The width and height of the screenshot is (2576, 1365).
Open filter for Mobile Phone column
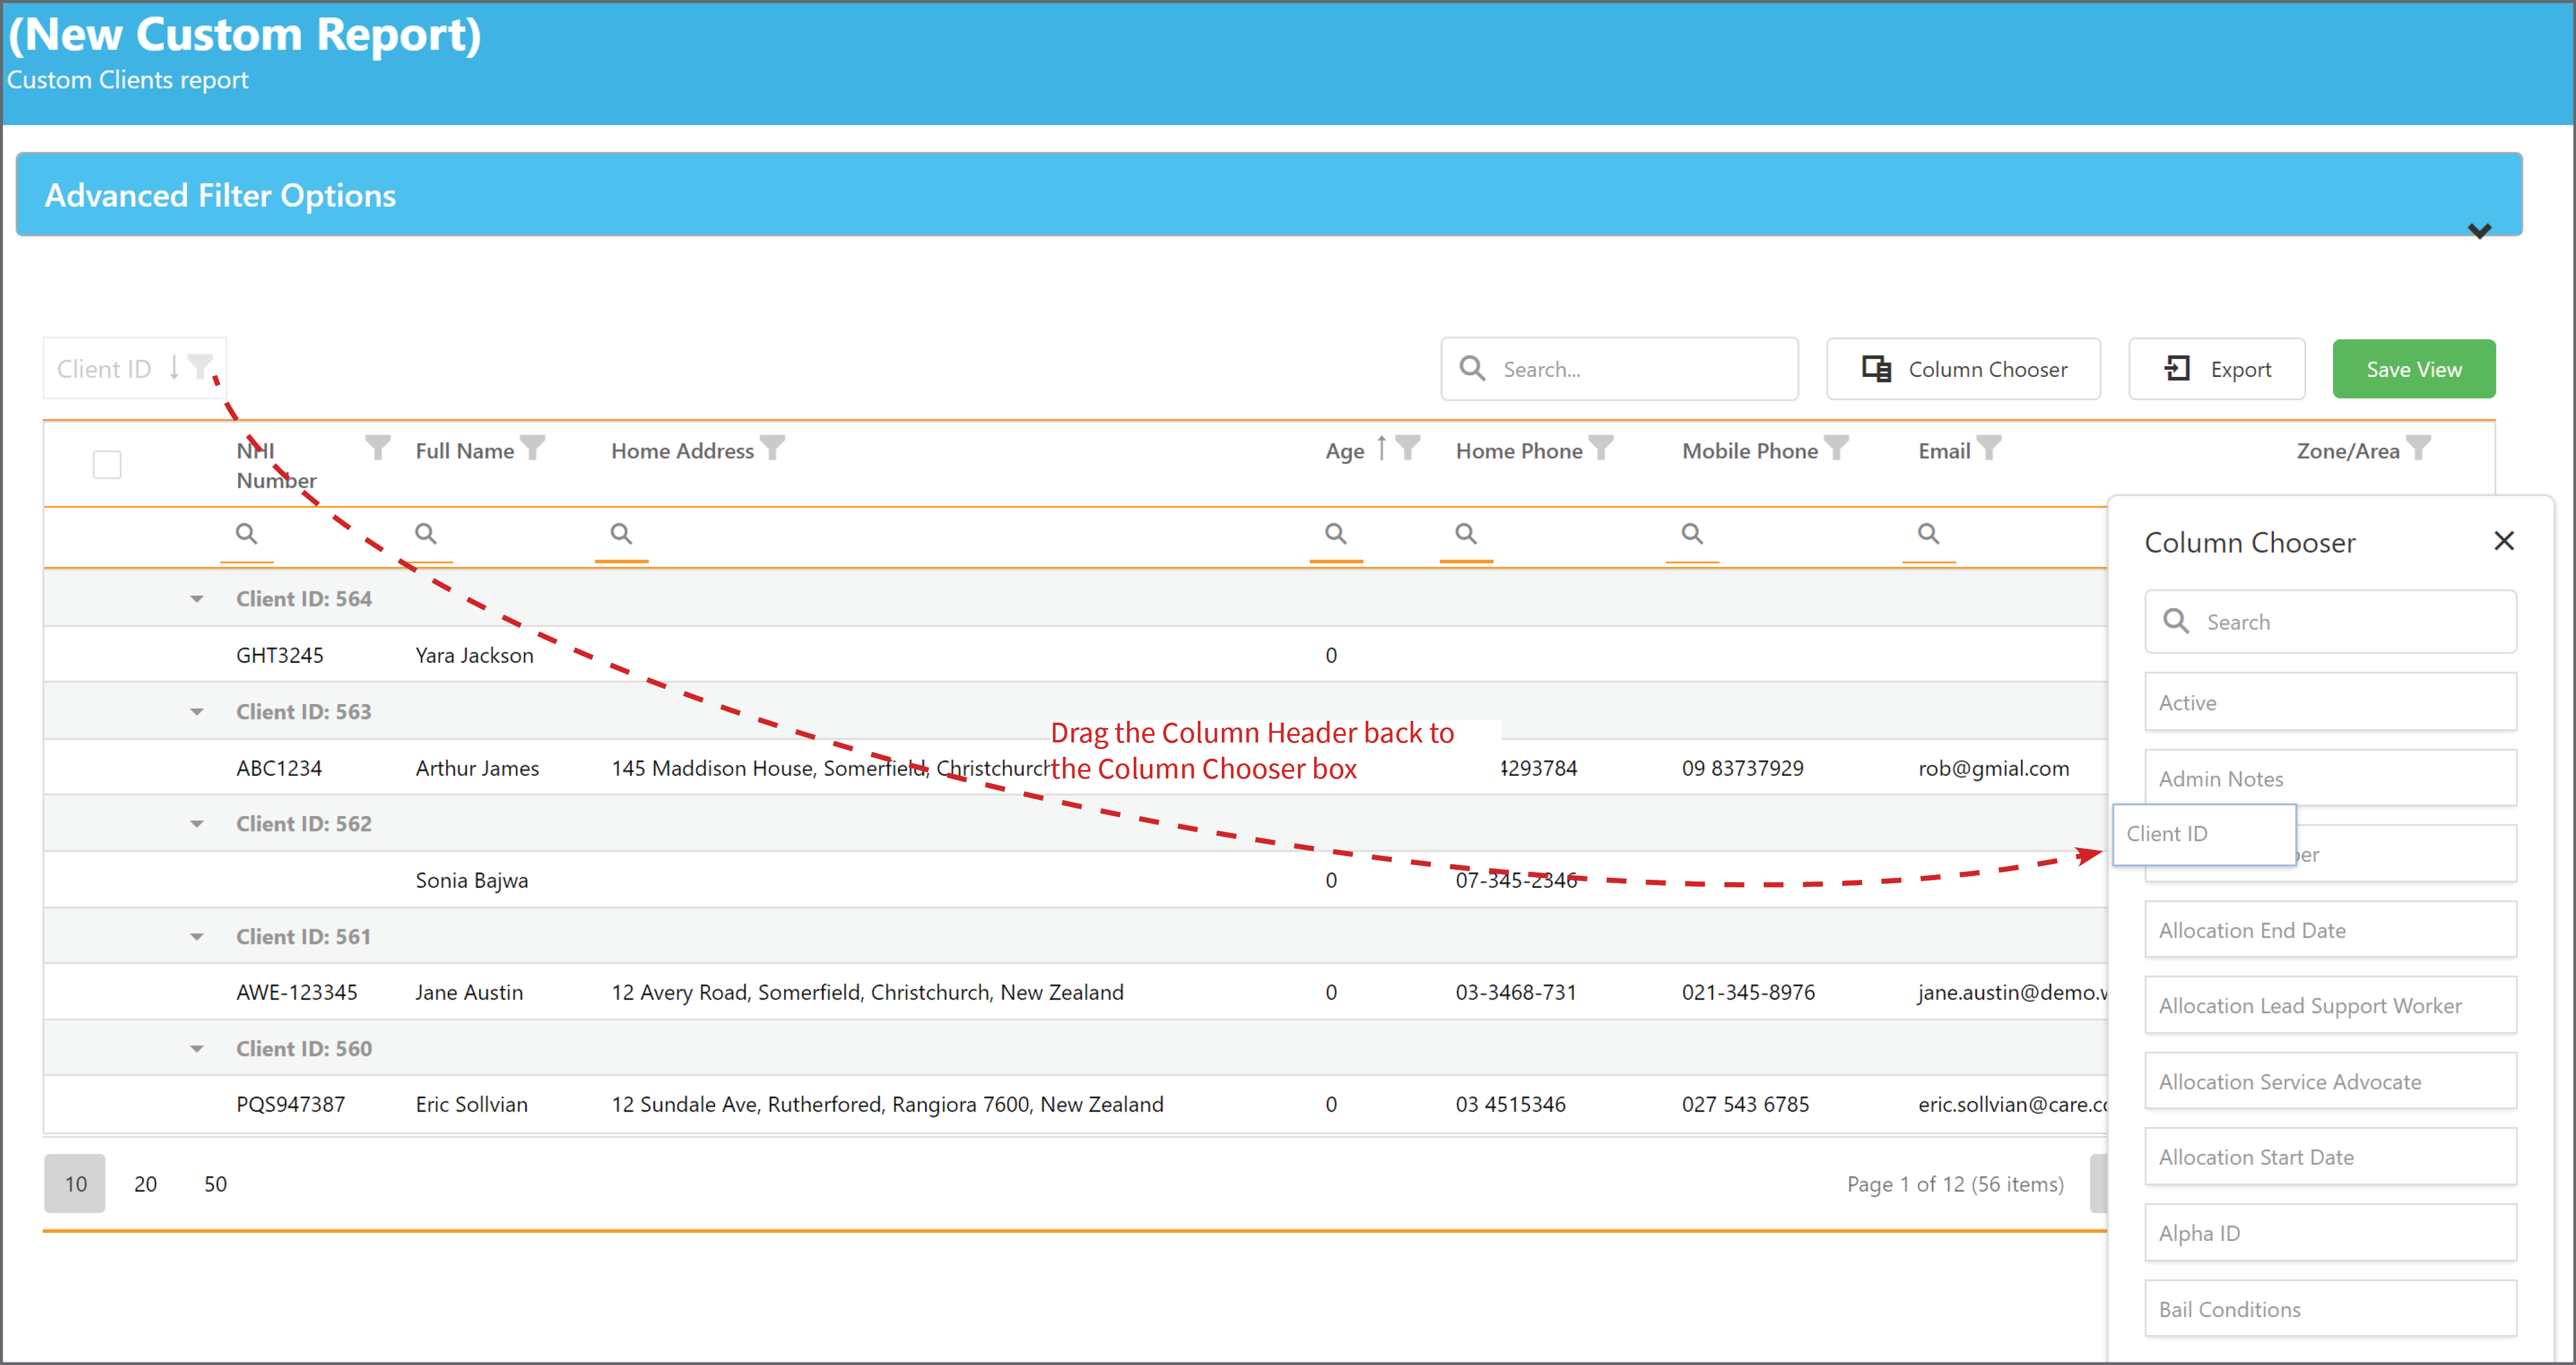pyautogui.click(x=1836, y=448)
